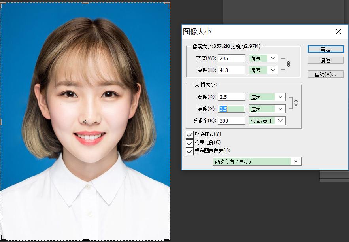Enable the 缩放样式(Y) checkbox
This screenshot has width=349, height=242.
click(x=189, y=134)
